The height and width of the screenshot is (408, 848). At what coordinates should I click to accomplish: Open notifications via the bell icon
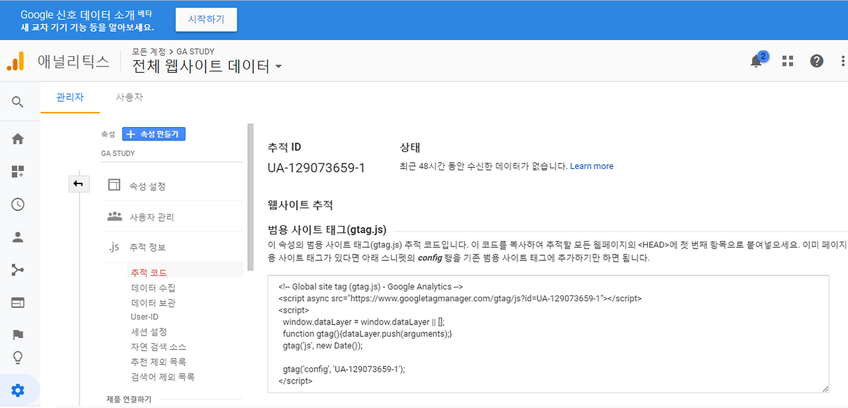(x=756, y=60)
